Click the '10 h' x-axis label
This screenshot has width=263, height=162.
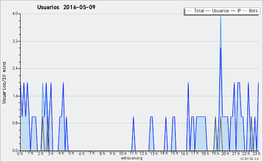click(x=123, y=154)
